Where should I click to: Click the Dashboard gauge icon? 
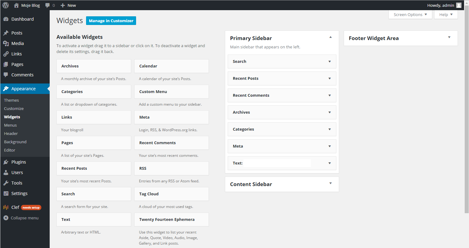6,19
